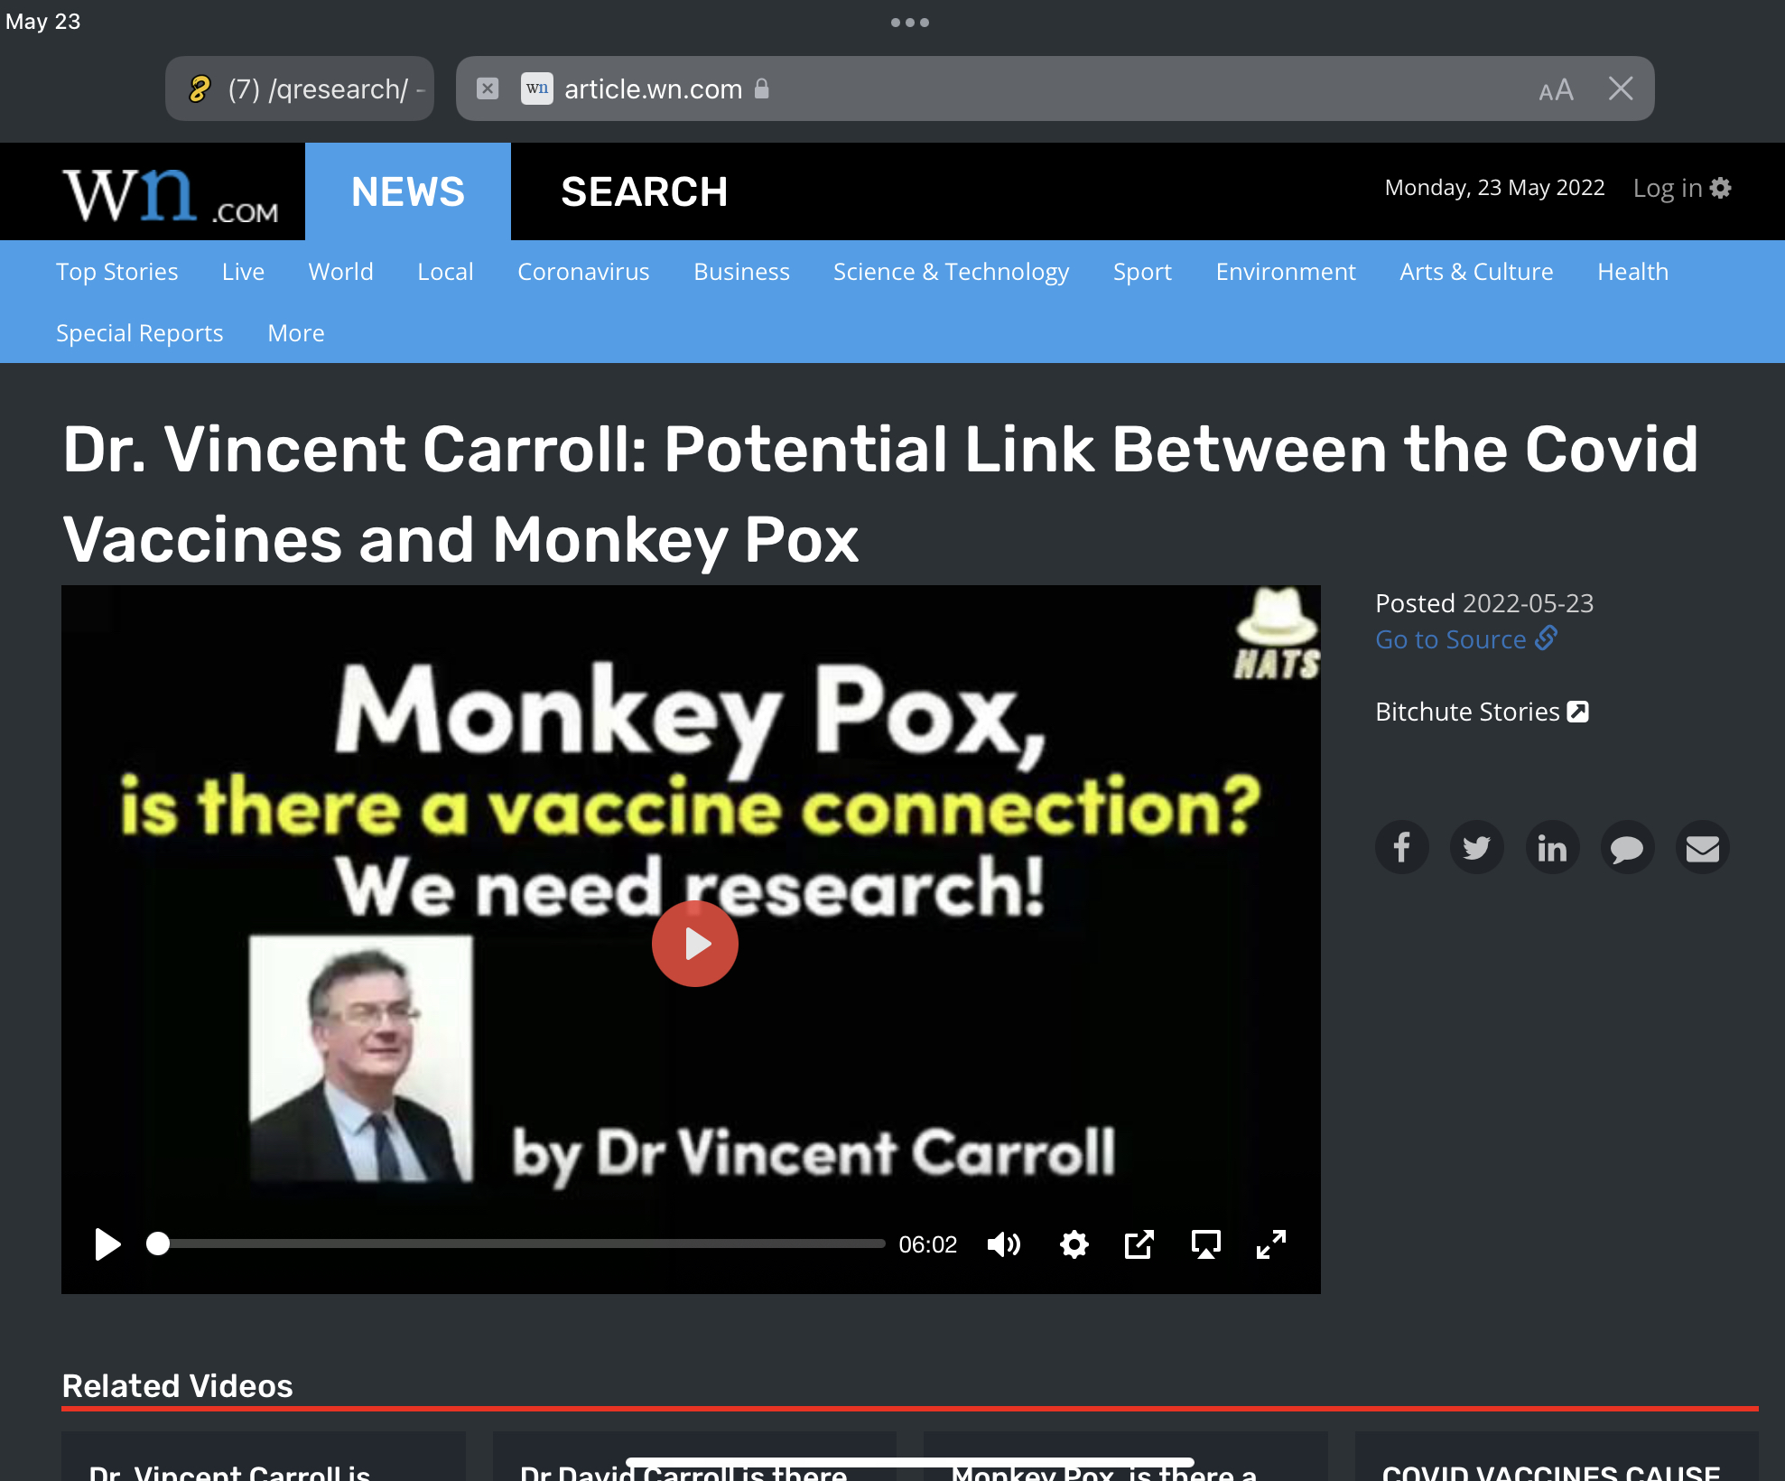This screenshot has width=1785, height=1481.
Task: Enter fullscreen video mode
Action: (x=1271, y=1244)
